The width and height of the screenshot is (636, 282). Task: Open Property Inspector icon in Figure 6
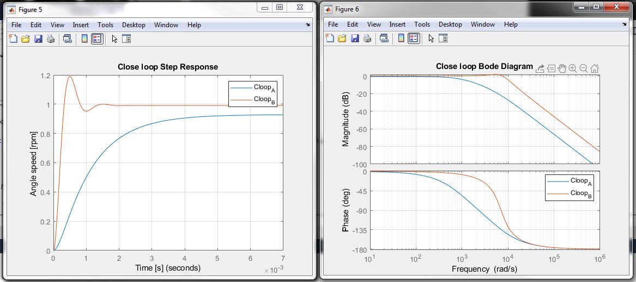pyautogui.click(x=443, y=39)
